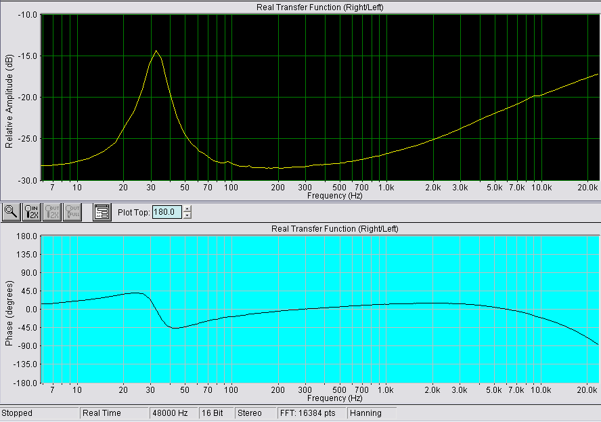This screenshot has width=601, height=422.
Task: Click the phase dip minimum near 45 Hz
Action: [x=174, y=329]
